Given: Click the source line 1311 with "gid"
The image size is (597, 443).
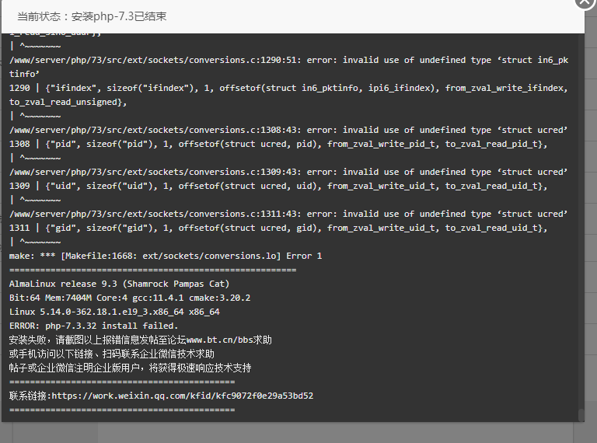Looking at the screenshot, I should pyautogui.click(x=278, y=228).
